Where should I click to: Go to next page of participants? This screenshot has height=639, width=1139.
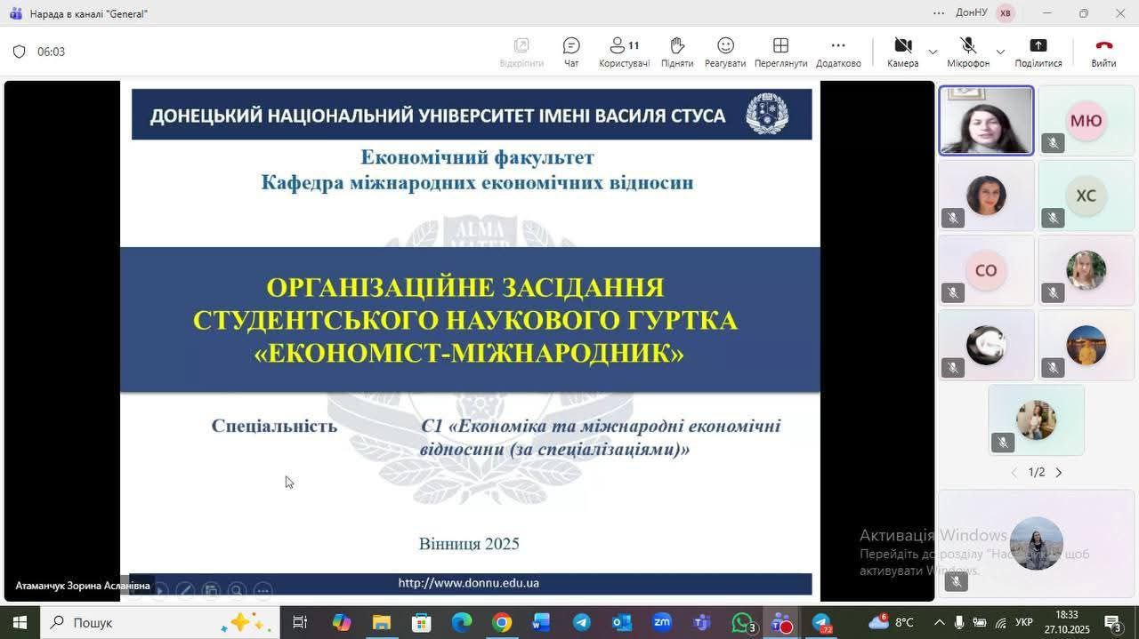point(1059,473)
